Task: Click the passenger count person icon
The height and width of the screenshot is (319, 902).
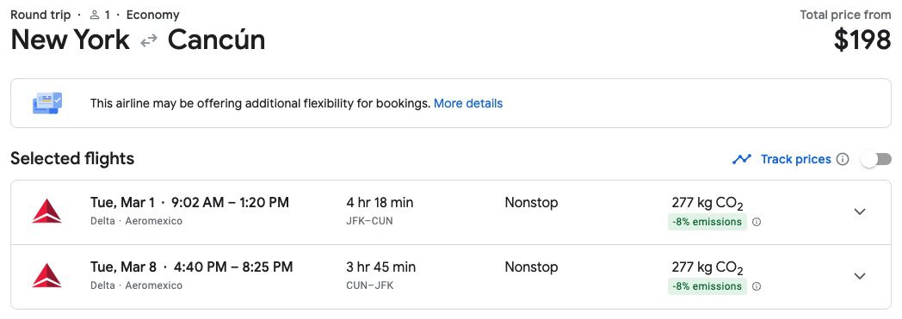Action: pyautogui.click(x=95, y=15)
